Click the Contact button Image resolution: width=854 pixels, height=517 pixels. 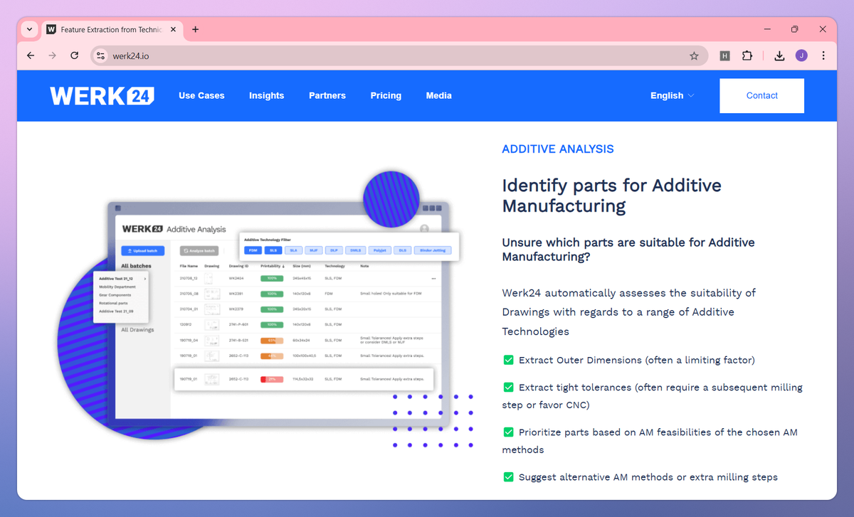pyautogui.click(x=762, y=95)
